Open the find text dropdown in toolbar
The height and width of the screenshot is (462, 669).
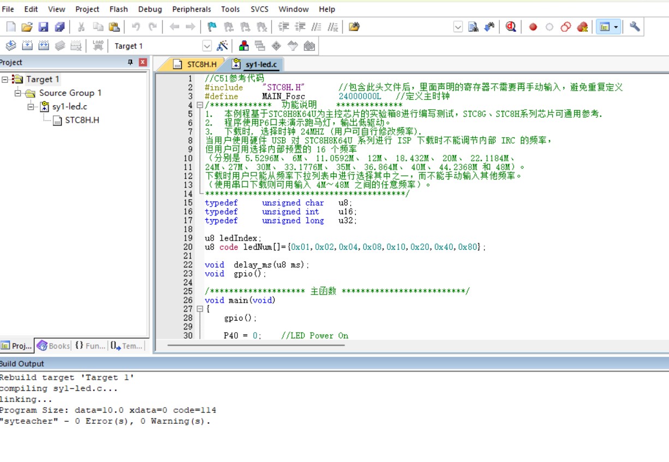coord(458,27)
